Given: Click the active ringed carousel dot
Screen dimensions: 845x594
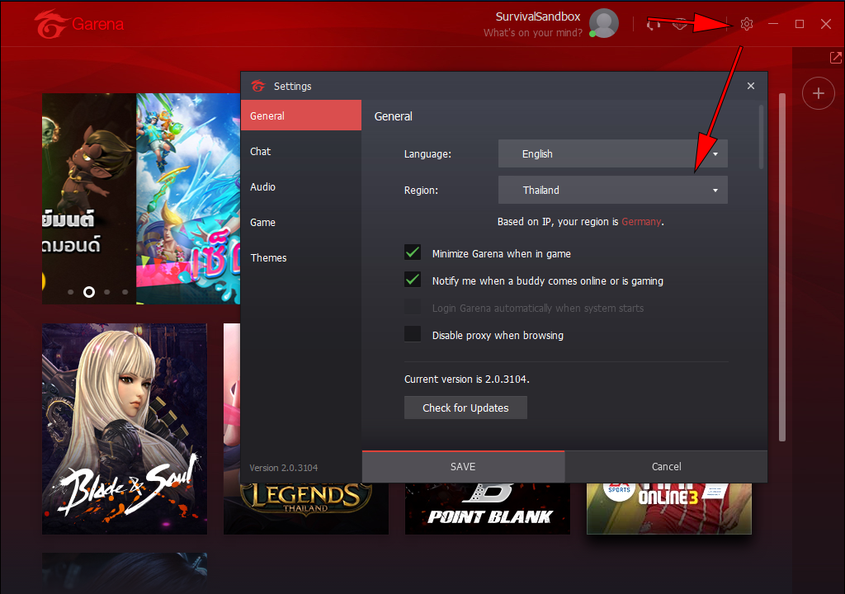Looking at the screenshot, I should (x=89, y=292).
